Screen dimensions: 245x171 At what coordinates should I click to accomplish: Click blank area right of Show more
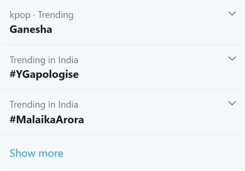pos(153,153)
